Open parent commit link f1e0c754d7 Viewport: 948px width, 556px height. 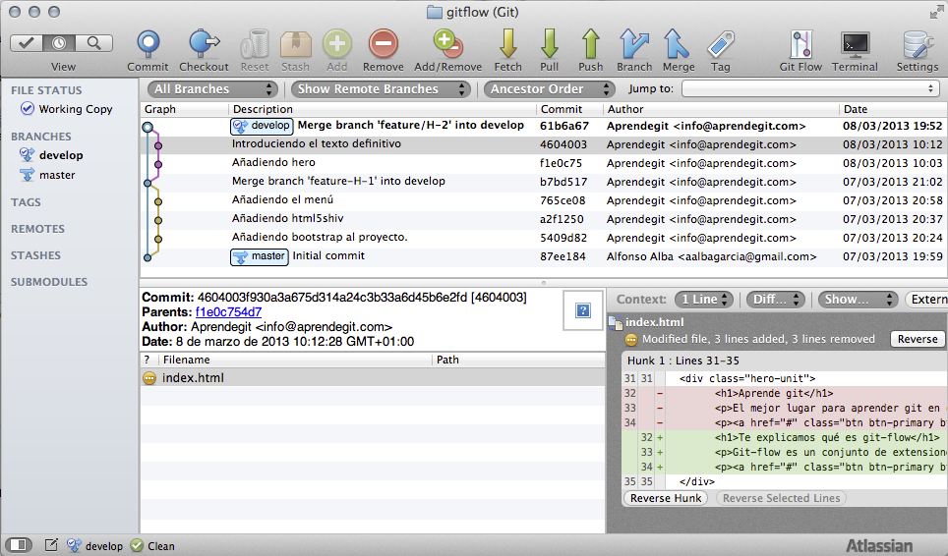click(228, 312)
